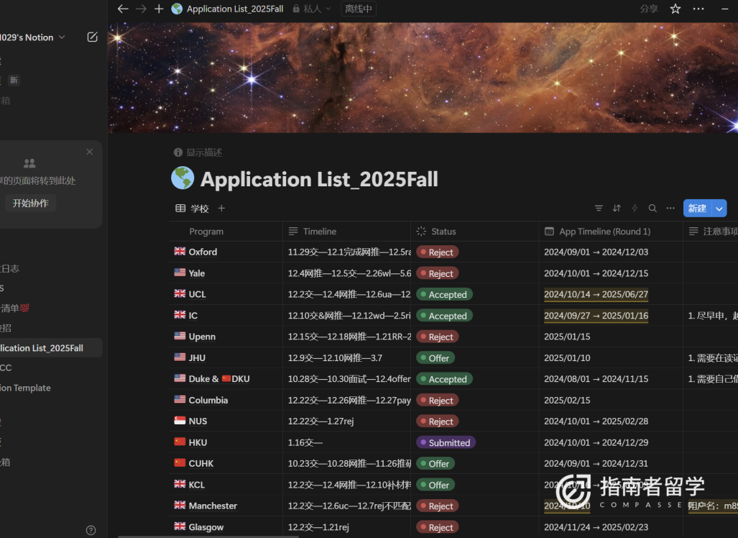Open the lightning bolt automations icon
Screen dimensions: 738x538
pos(635,209)
